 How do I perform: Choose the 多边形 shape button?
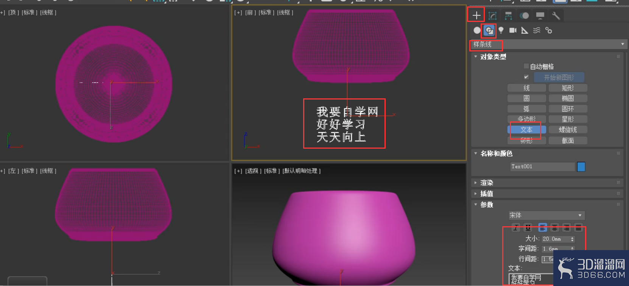coord(526,119)
